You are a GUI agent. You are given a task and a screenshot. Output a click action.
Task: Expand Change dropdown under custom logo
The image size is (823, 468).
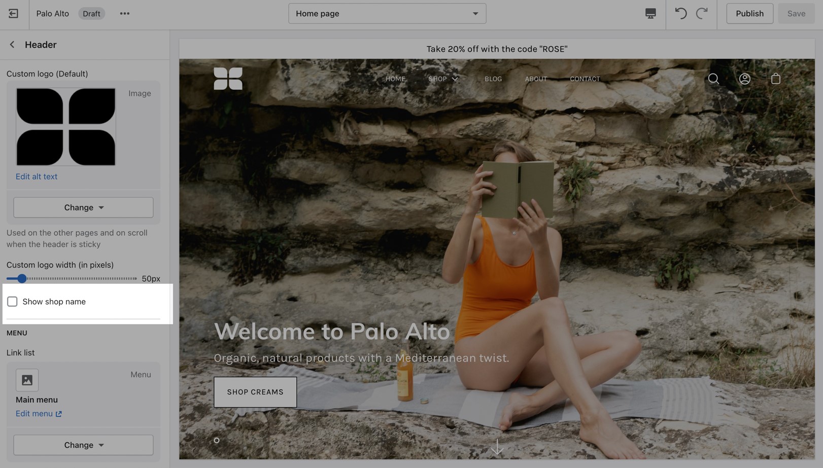point(83,207)
